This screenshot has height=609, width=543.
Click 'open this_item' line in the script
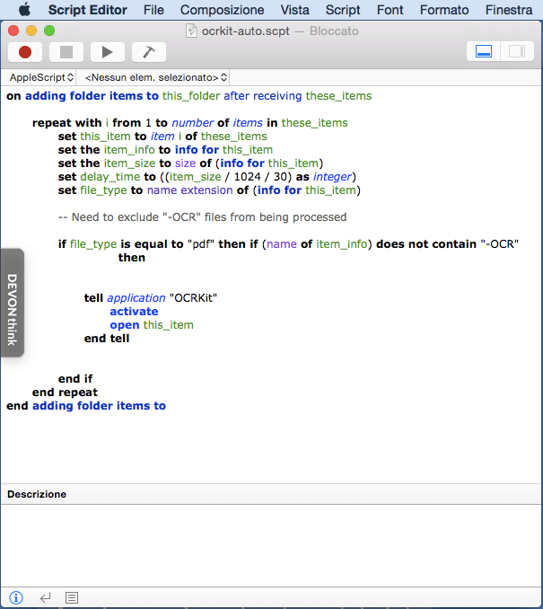click(152, 325)
